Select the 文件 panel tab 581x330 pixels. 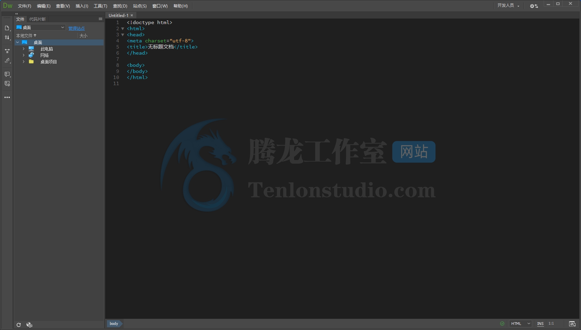pos(20,19)
